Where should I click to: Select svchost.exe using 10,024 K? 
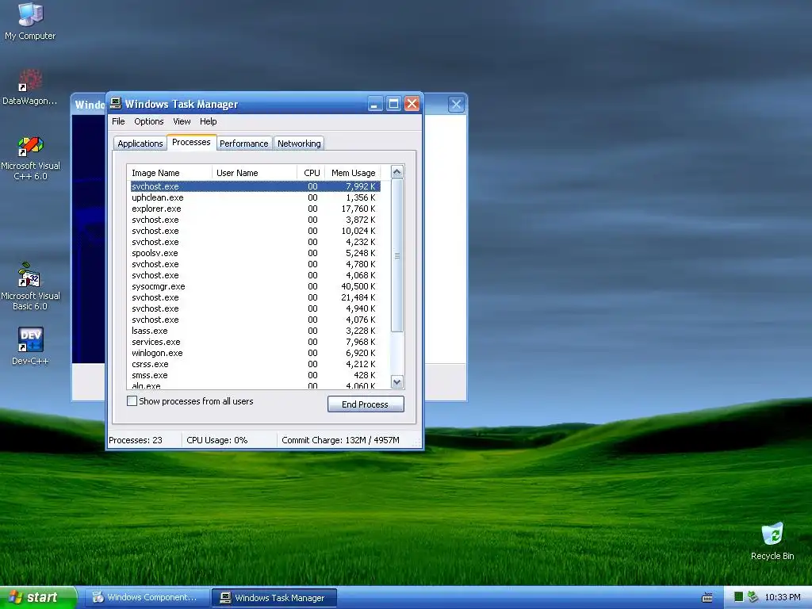[x=255, y=231]
